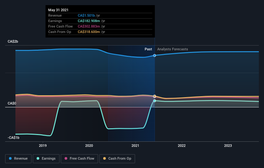
Task: Click the Free Cash Flow label in tooltip
Action: [60, 26]
